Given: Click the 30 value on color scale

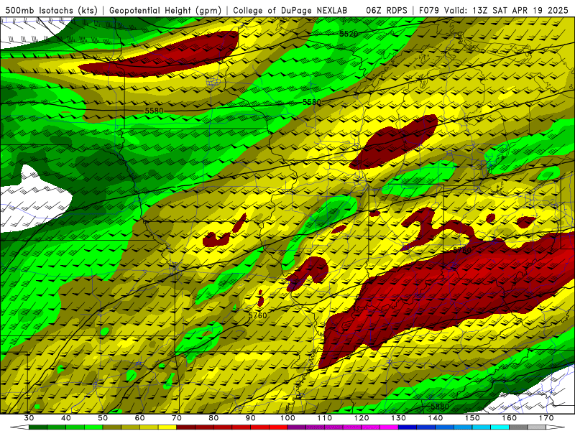Looking at the screenshot, I should click(29, 418).
